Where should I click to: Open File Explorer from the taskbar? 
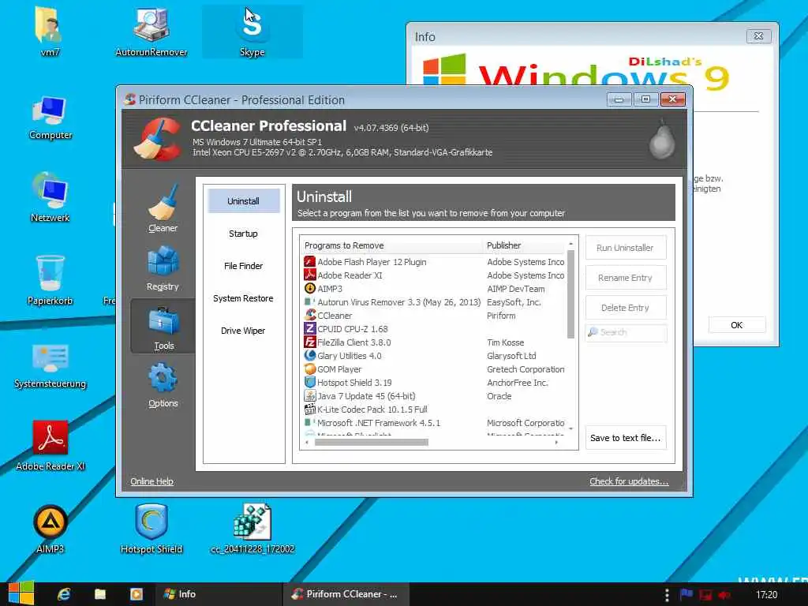[100, 594]
